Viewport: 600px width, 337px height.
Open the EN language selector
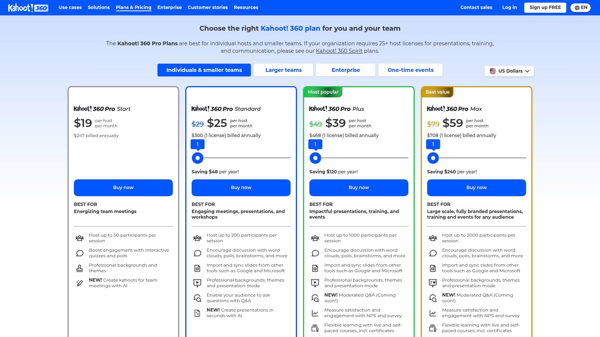point(580,7)
